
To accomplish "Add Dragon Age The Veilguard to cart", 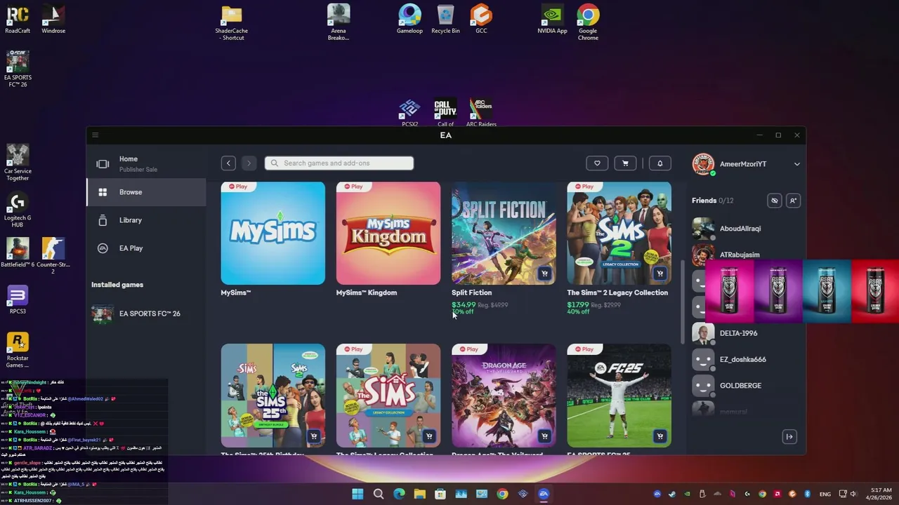I will tap(544, 436).
